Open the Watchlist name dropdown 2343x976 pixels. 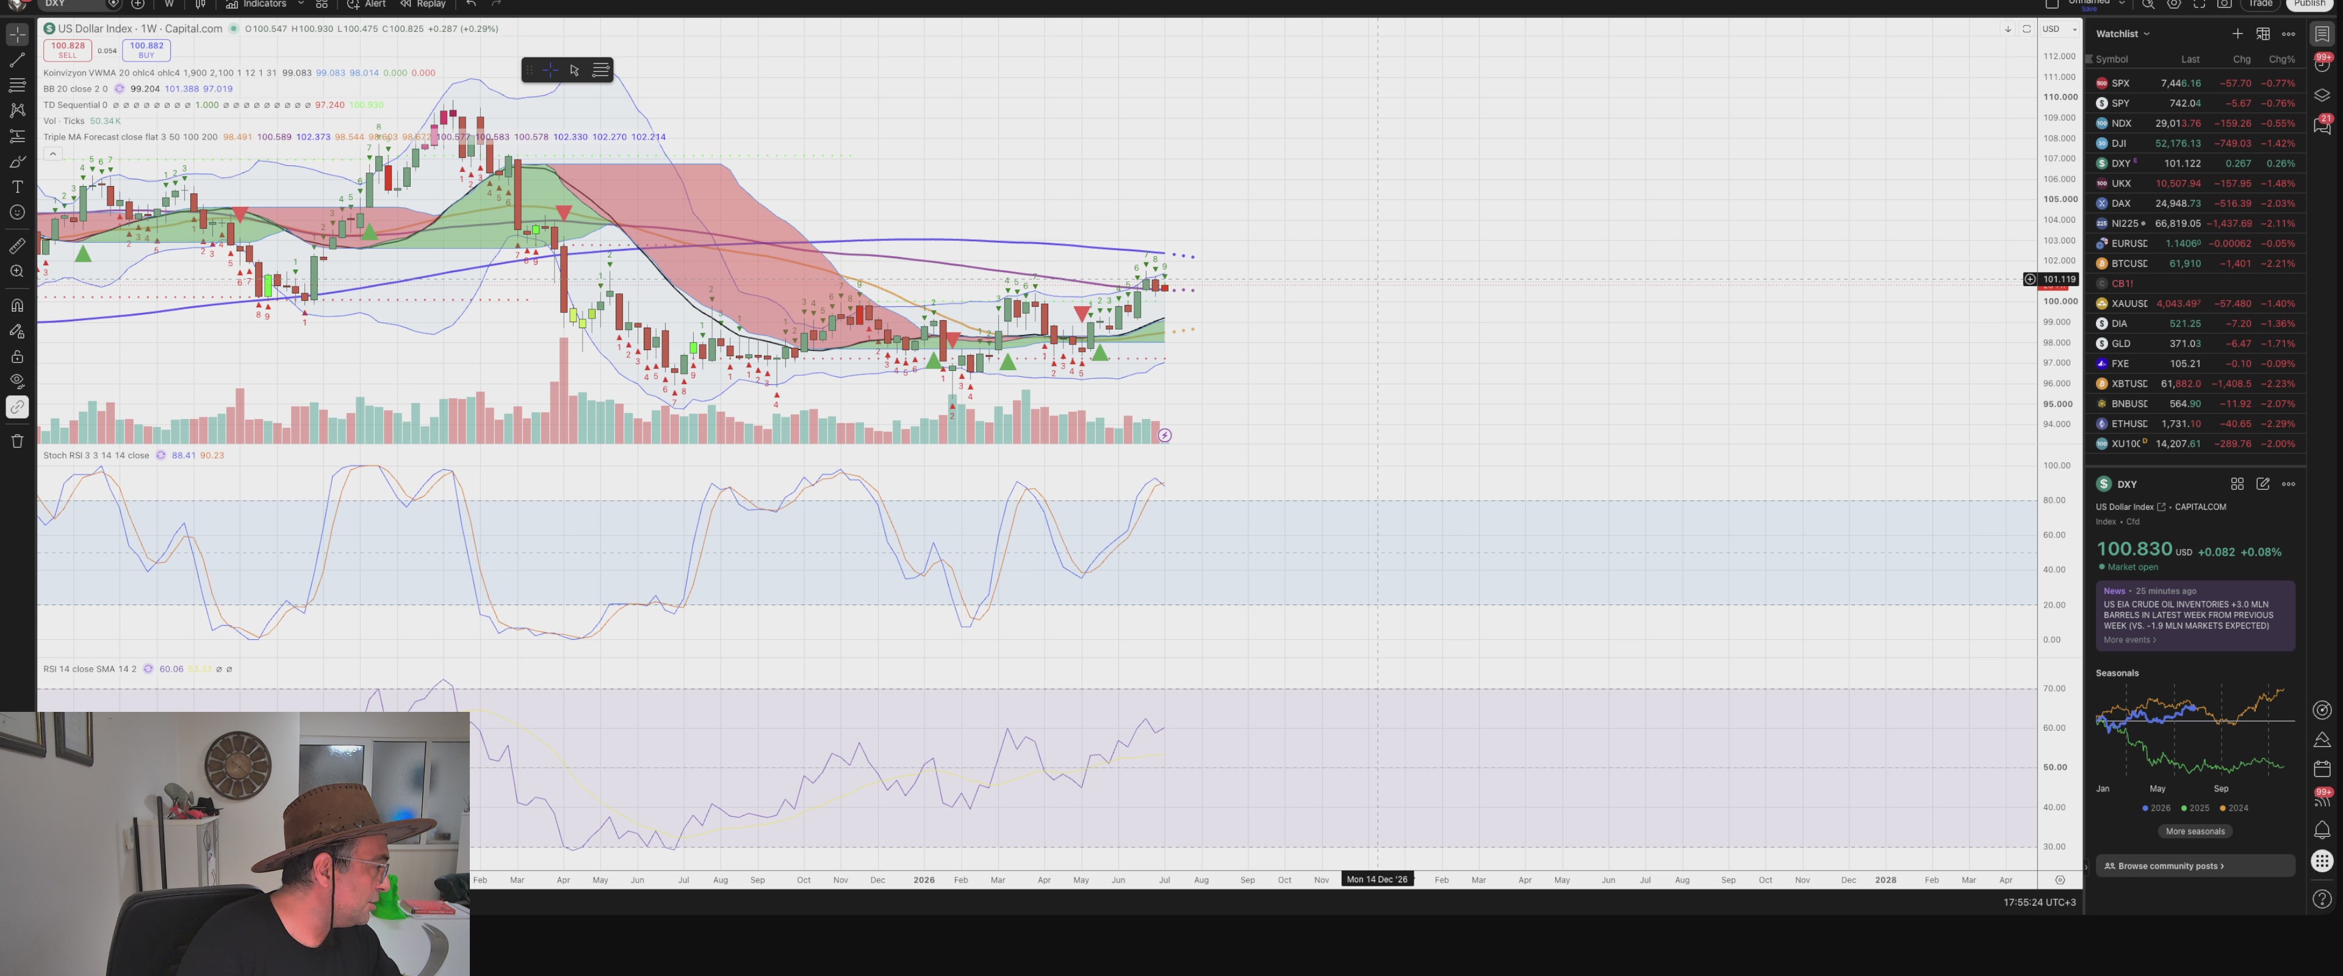coord(2123,34)
